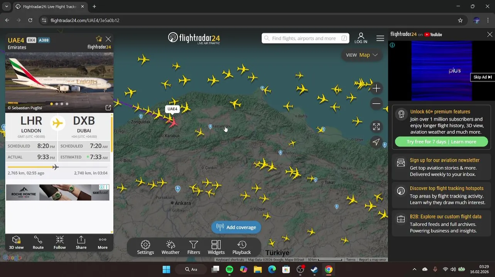Open Windows Start menu
The height and width of the screenshot is (277, 495).
pos(166,269)
